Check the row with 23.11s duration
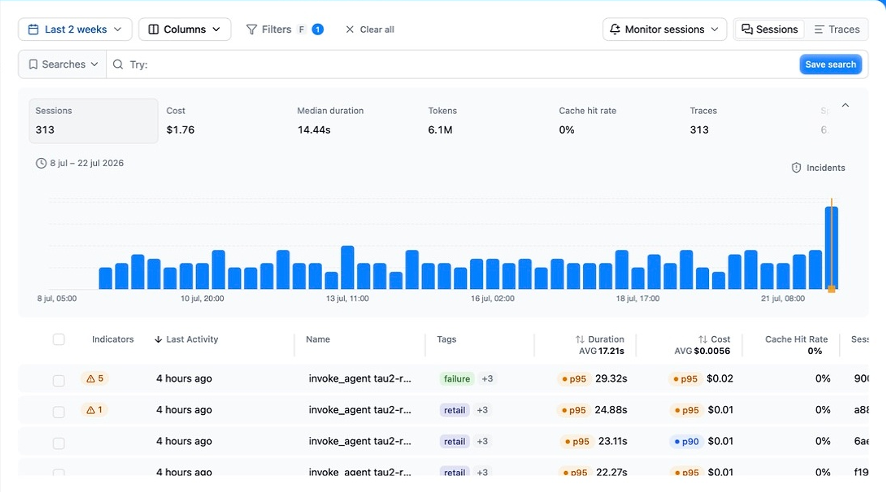The width and height of the screenshot is (886, 492). click(x=59, y=443)
